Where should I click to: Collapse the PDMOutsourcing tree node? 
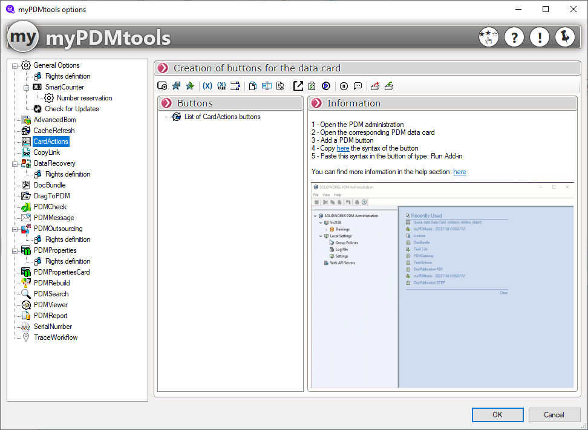(15, 229)
